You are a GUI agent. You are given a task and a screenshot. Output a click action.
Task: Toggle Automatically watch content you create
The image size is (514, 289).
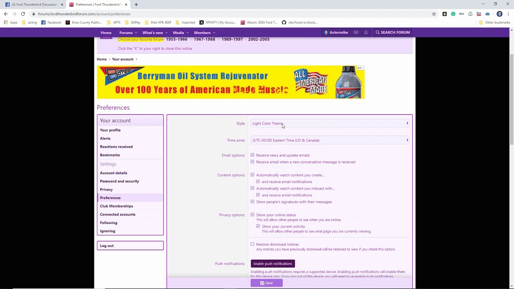pyautogui.click(x=253, y=175)
